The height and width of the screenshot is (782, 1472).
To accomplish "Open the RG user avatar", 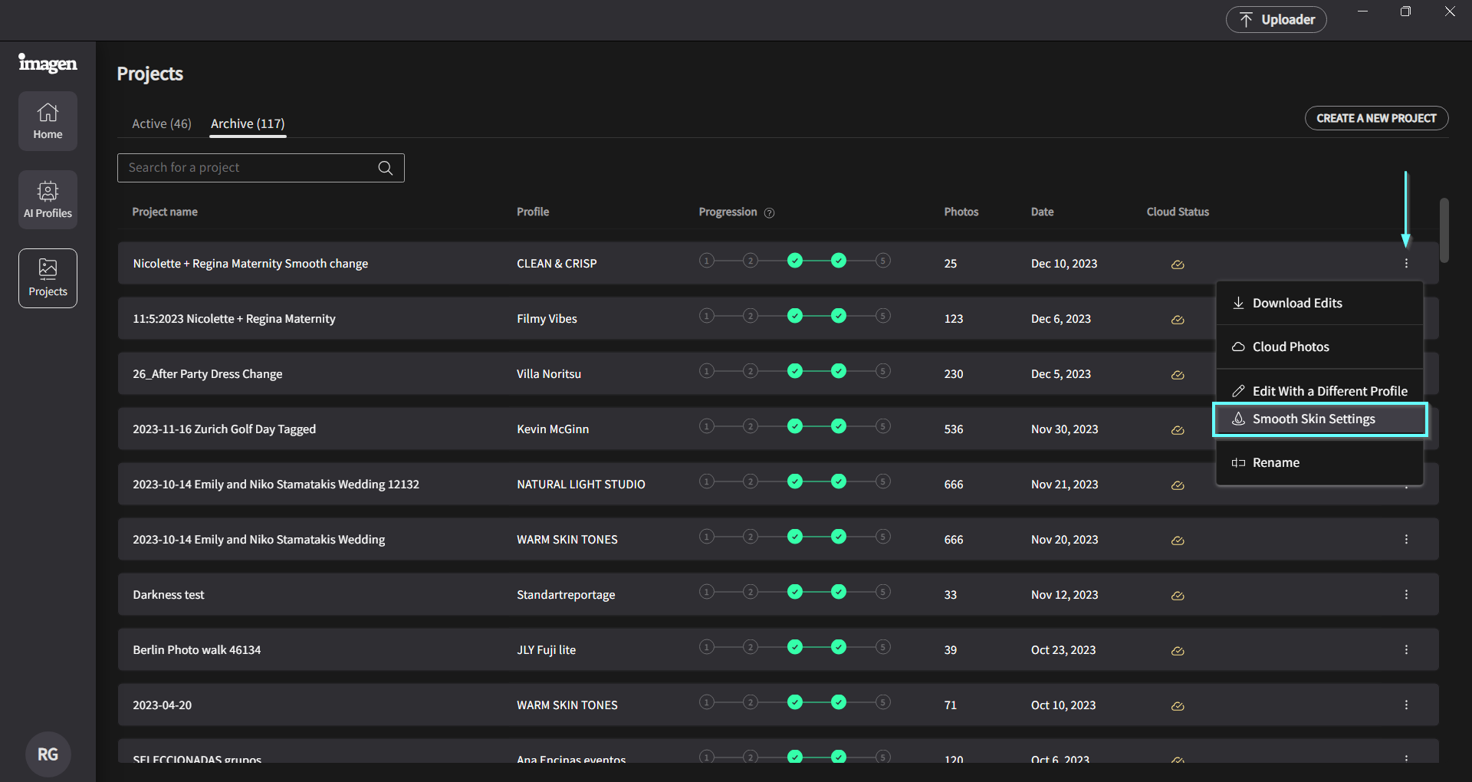I will 48,754.
